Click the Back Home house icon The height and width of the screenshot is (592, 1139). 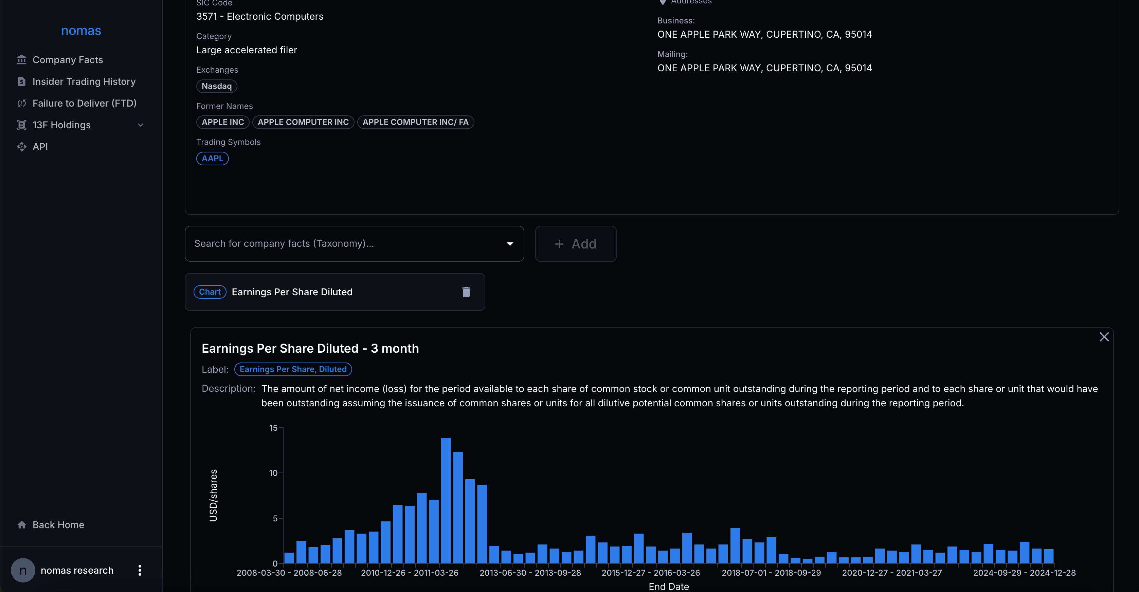tap(22, 525)
